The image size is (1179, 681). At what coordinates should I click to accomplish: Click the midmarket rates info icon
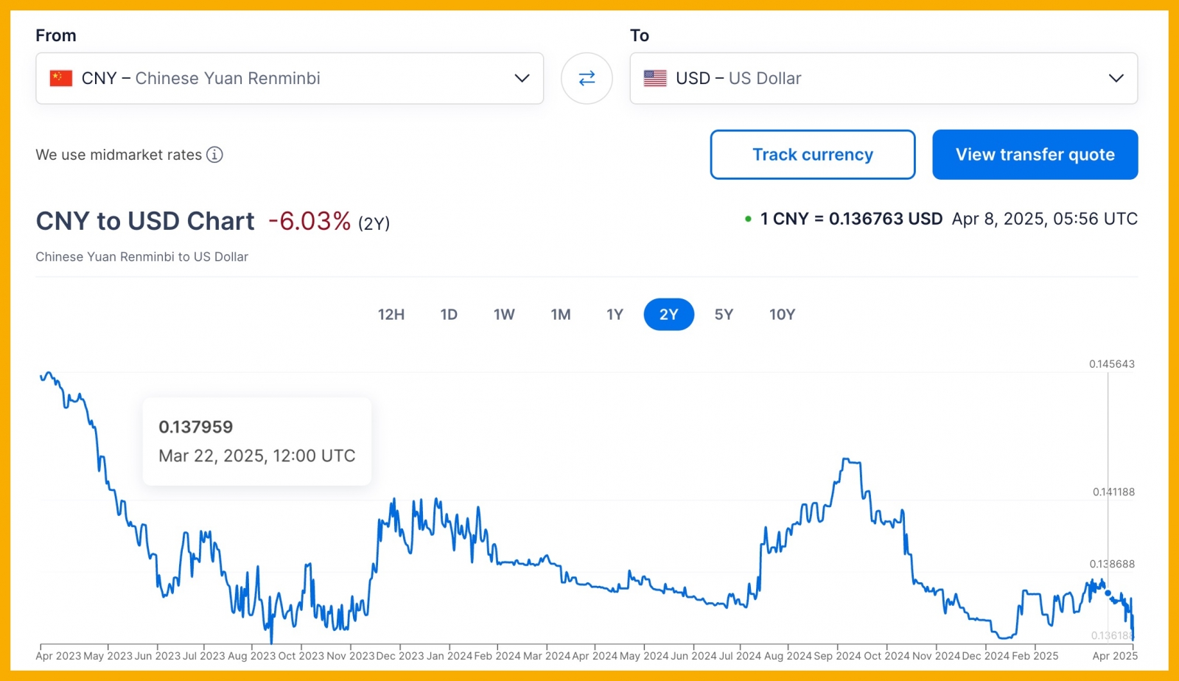pyautogui.click(x=214, y=155)
